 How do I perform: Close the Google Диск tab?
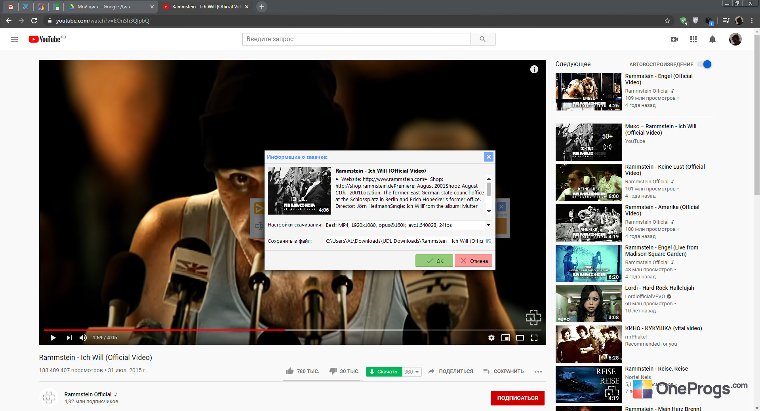click(152, 7)
